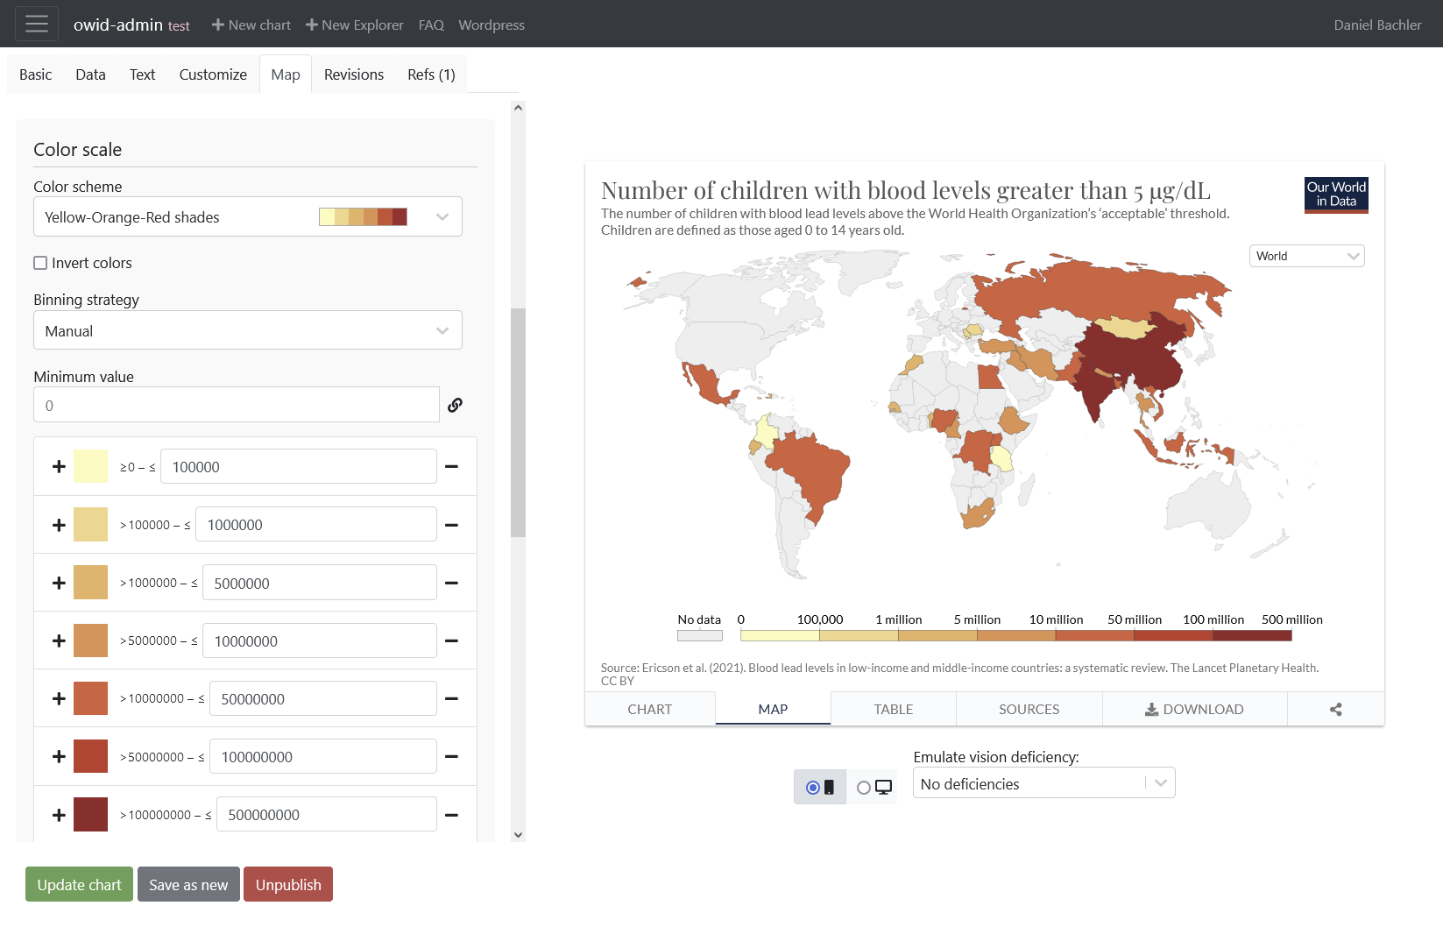Switch to the Customize tab

pyautogui.click(x=213, y=74)
